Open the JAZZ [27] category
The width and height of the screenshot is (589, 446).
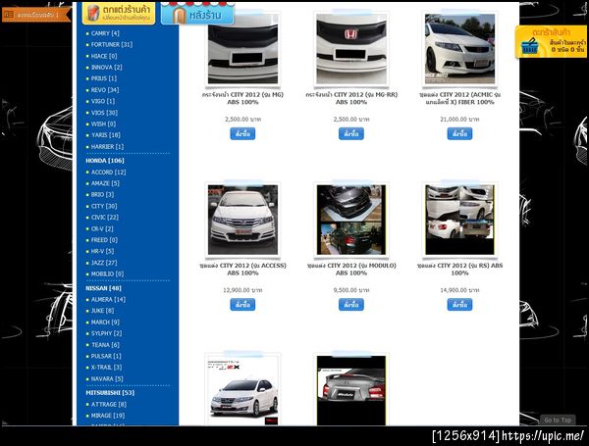click(x=104, y=263)
